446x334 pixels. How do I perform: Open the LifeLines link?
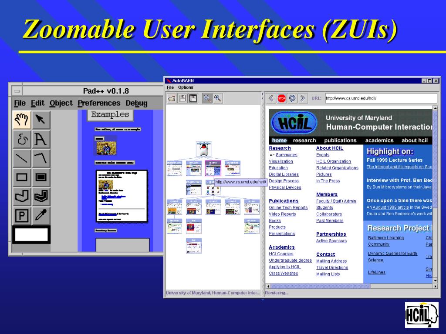click(x=377, y=272)
